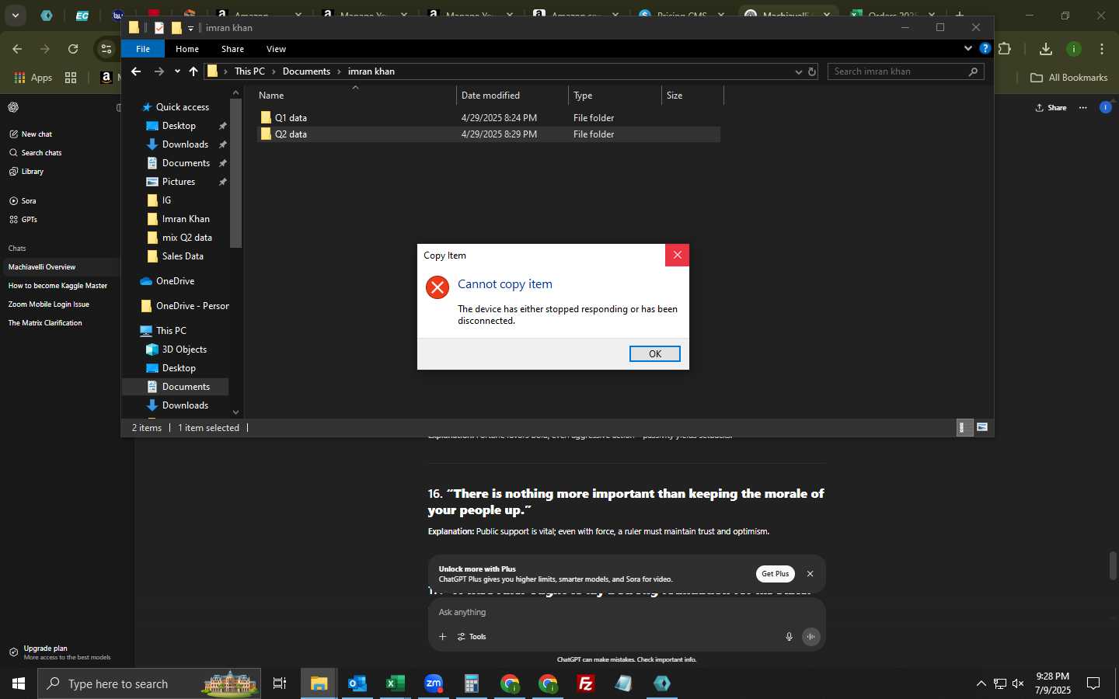Go forward in File Explorer

159,71
